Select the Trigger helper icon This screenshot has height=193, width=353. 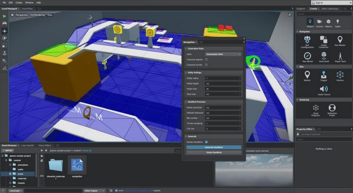tap(324, 76)
